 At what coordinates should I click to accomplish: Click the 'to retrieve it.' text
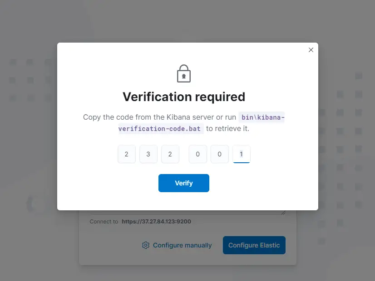(x=228, y=129)
